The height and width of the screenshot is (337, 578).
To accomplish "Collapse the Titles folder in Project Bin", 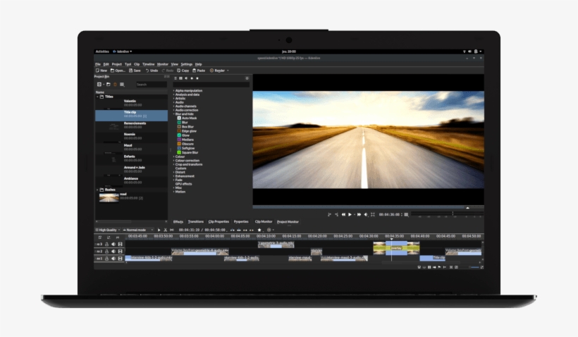I will click(x=97, y=97).
